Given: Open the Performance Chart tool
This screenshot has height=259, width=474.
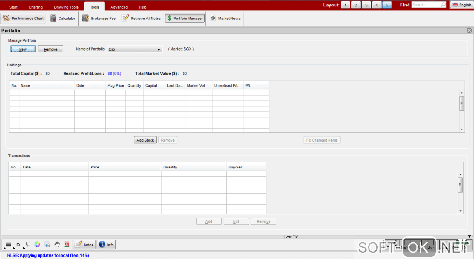Looking at the screenshot, I should pos(23,19).
